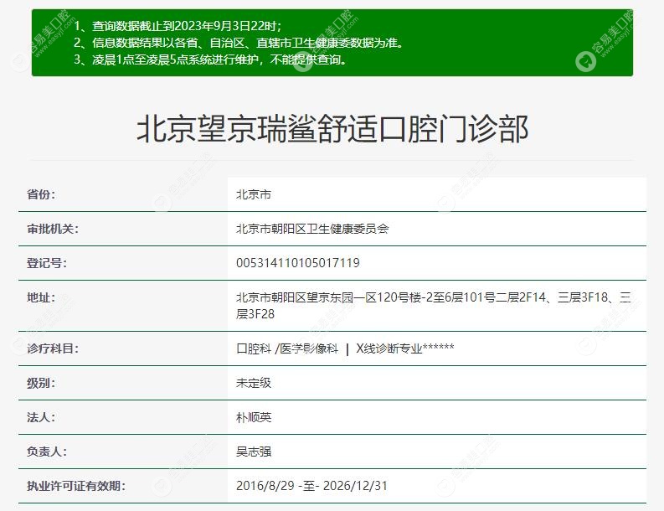Select the 法人 label
Viewport: 664px width, 511px height.
41,417
